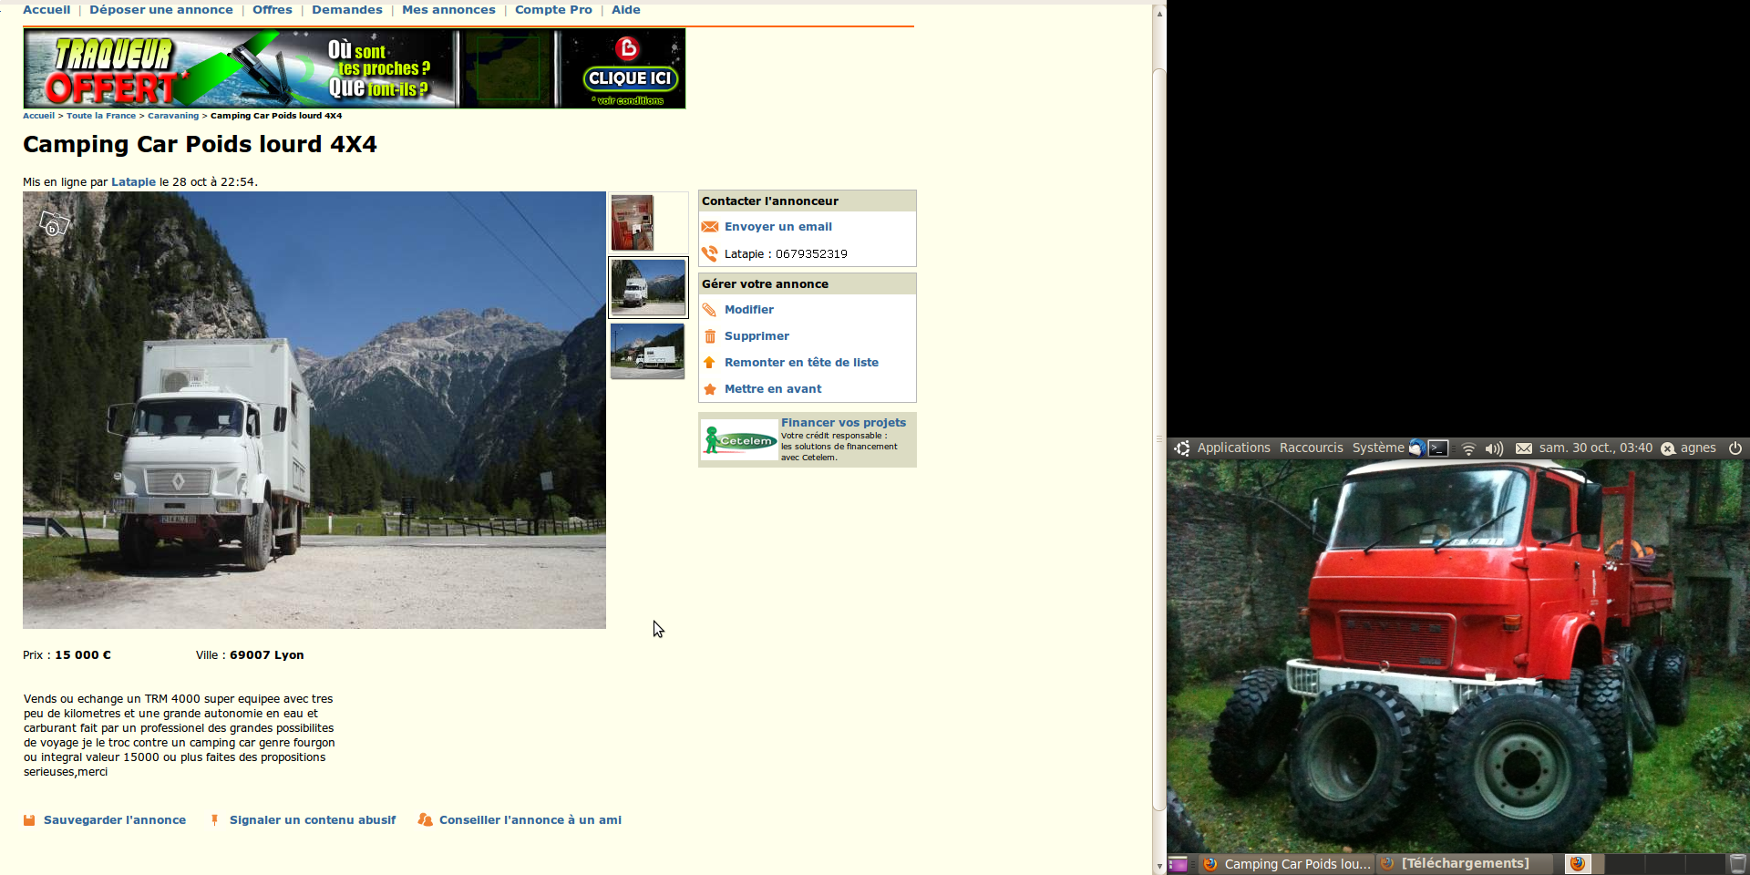Open the Applications menu
The width and height of the screenshot is (1750, 875).
tap(1232, 448)
